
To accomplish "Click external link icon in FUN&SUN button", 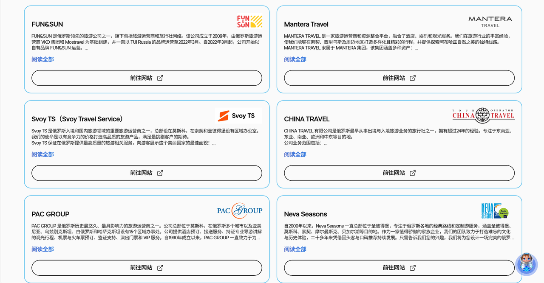I will click(x=160, y=78).
